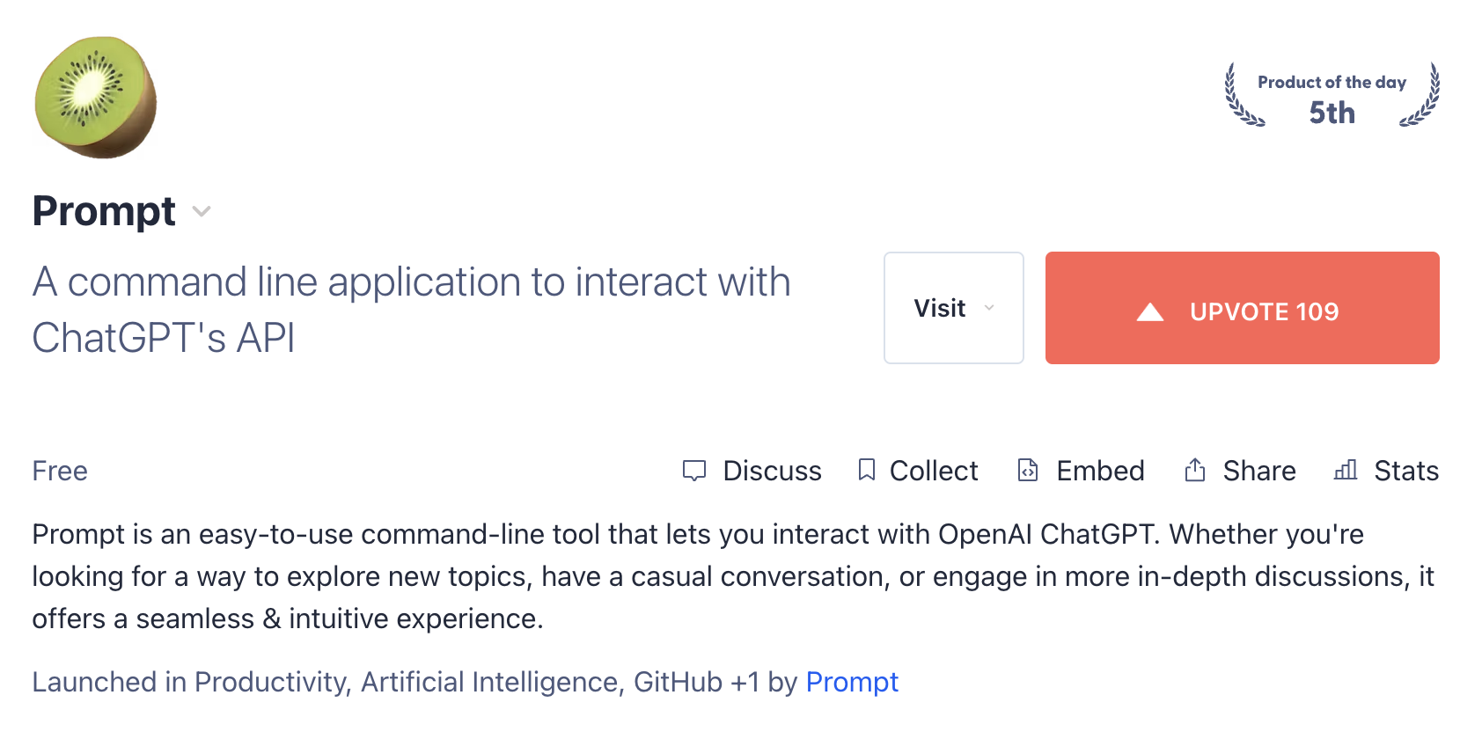Click the Share upload arrow icon
1482x739 pixels.
(x=1194, y=470)
